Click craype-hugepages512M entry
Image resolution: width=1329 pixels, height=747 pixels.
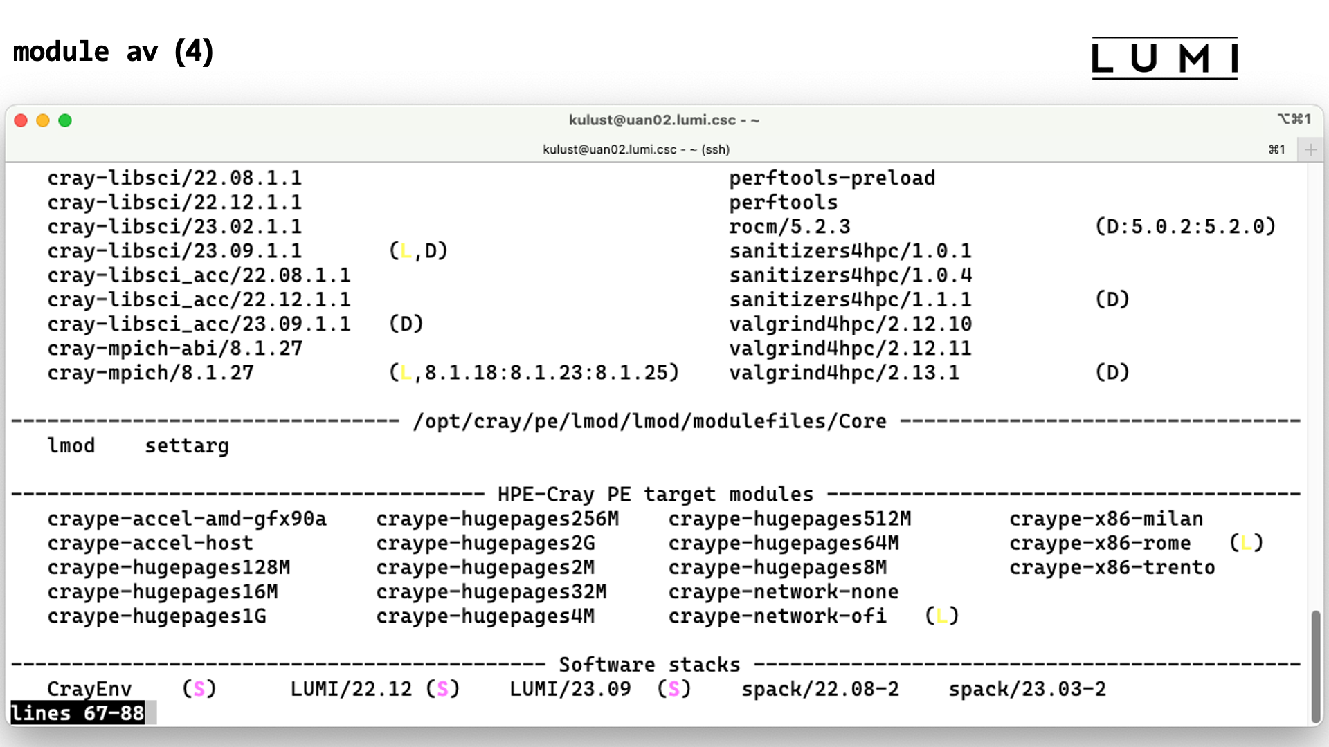pos(790,519)
